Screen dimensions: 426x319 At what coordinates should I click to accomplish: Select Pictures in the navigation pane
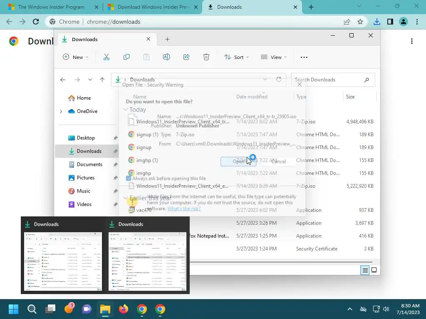(86, 178)
